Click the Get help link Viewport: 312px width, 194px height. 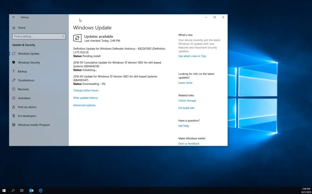[183, 126]
